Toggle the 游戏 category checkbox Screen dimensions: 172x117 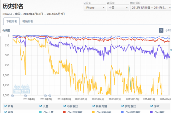[152, 106]
